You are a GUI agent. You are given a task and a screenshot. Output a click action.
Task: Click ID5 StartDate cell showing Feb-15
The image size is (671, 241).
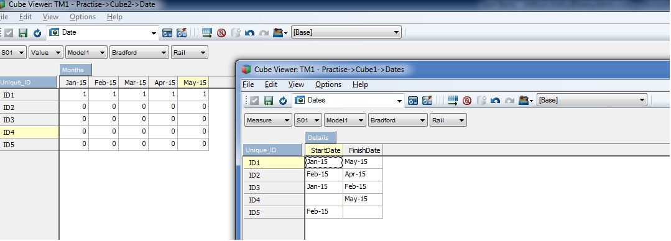(324, 212)
